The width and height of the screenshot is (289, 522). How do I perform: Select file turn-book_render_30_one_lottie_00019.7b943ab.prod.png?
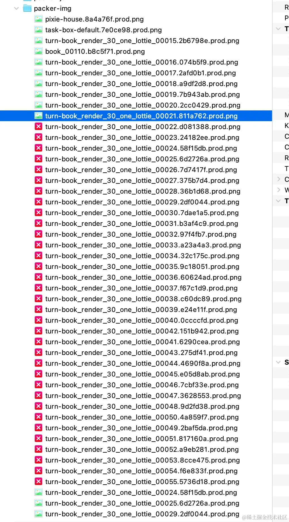click(x=143, y=95)
